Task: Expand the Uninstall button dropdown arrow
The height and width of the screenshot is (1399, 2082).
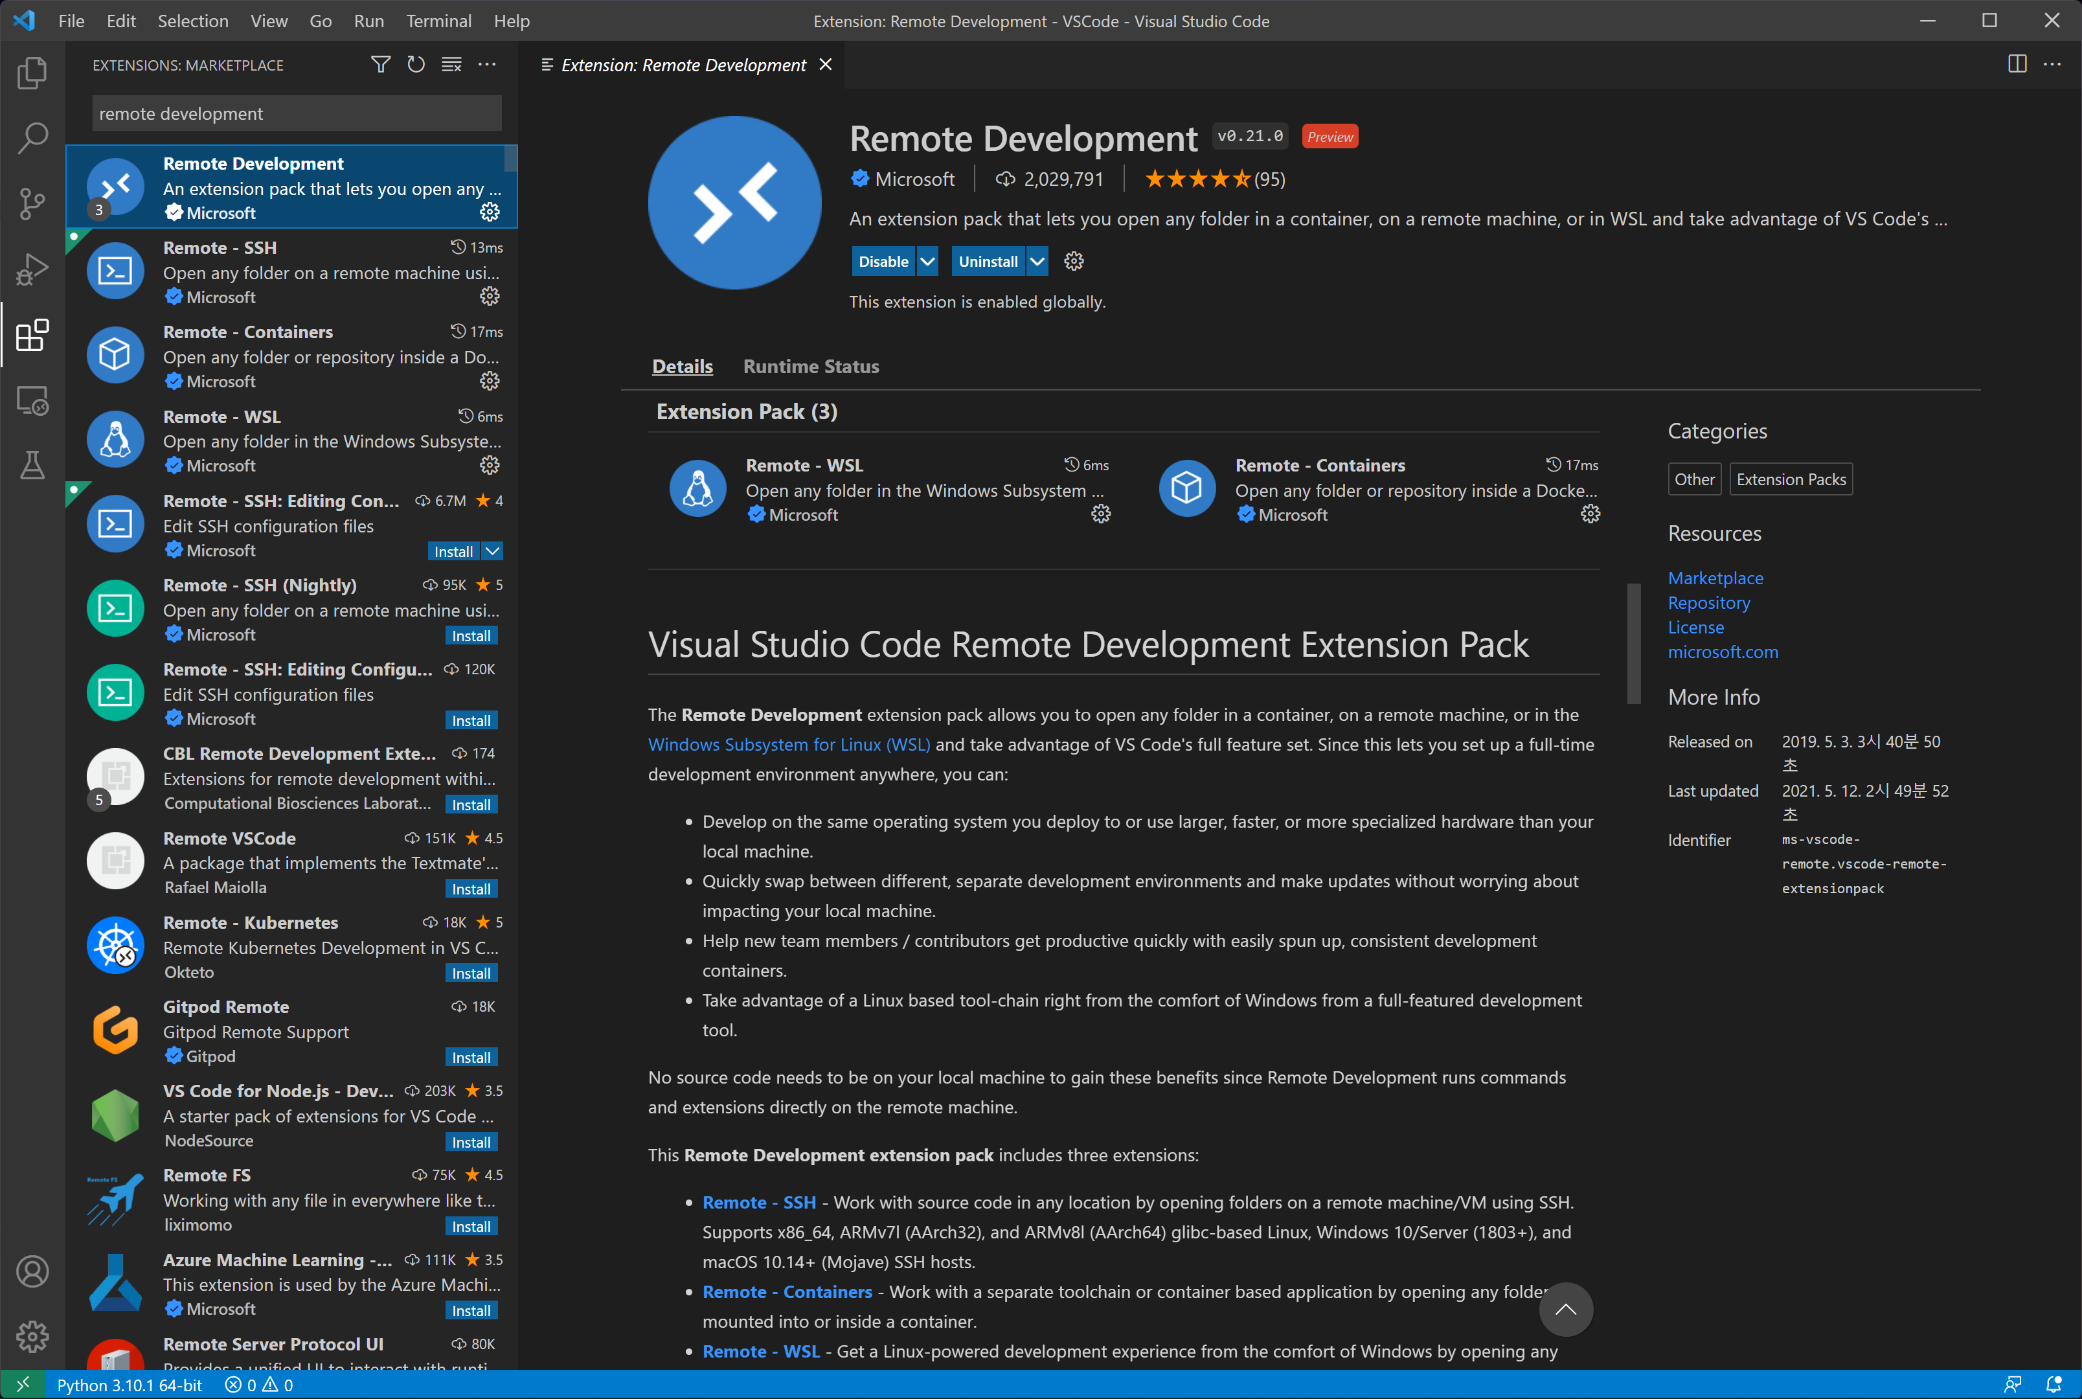Action: tap(1037, 262)
